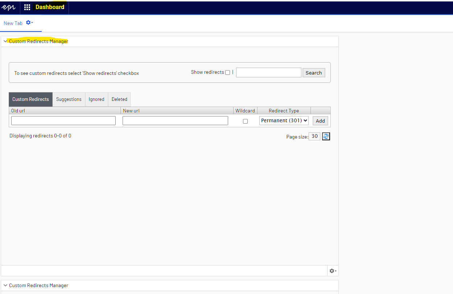453x294 pixels.
Task: Open the Deleted tab
Action: click(119, 99)
